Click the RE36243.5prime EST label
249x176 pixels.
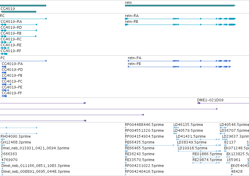140,154
